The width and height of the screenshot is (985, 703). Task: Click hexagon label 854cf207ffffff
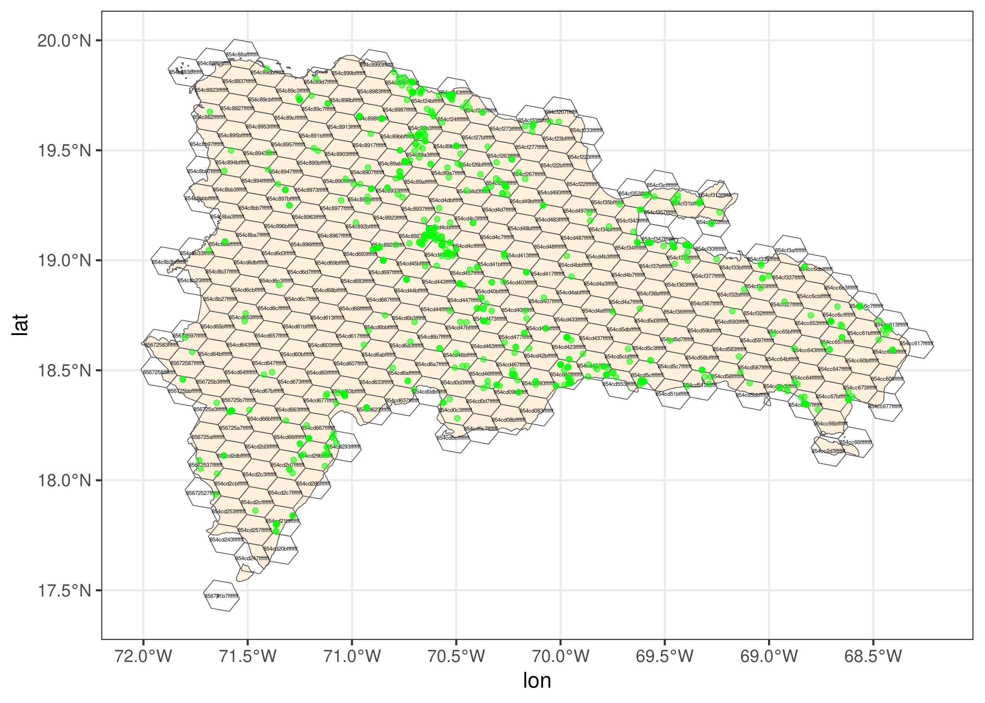[561, 112]
